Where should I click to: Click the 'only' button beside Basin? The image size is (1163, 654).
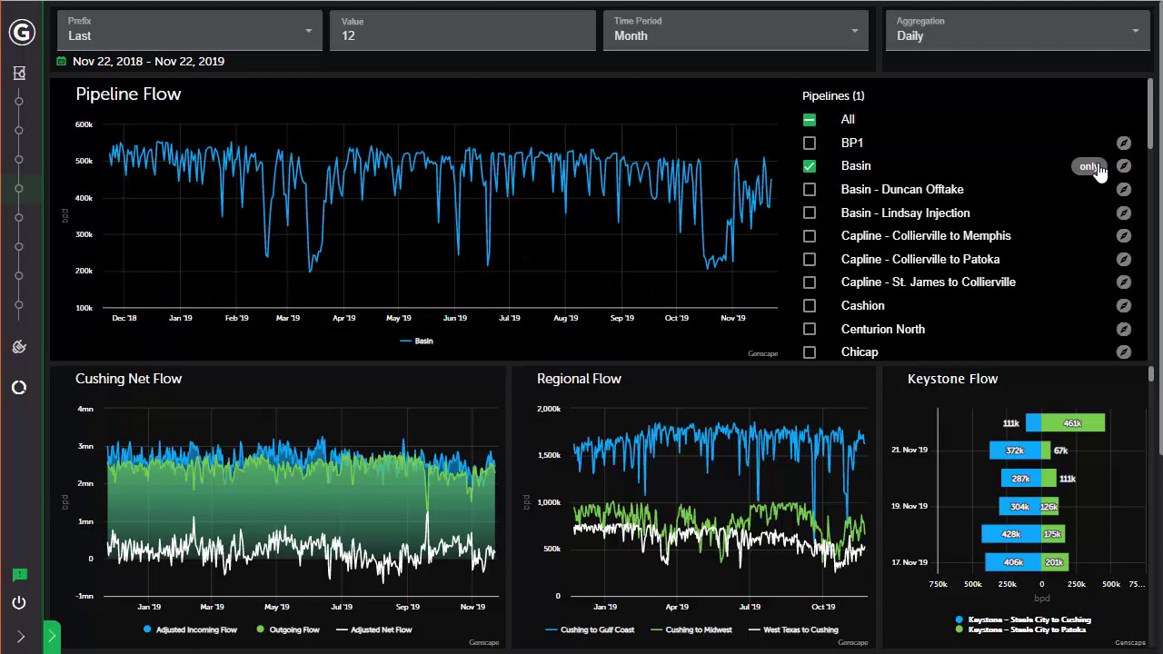point(1088,166)
